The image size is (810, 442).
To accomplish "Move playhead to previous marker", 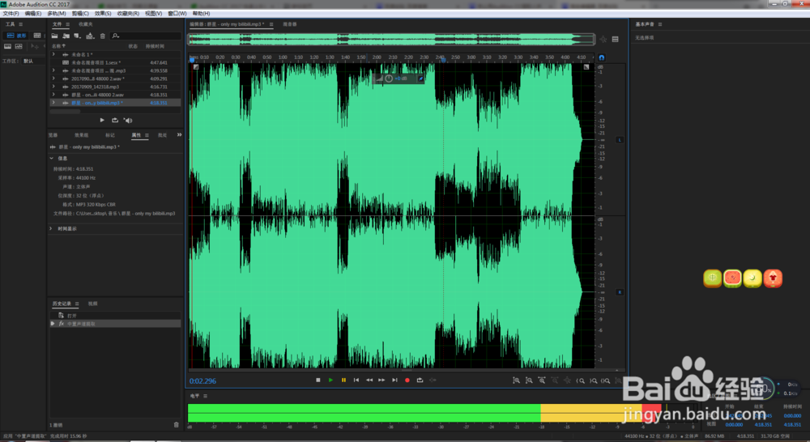I will coord(356,380).
